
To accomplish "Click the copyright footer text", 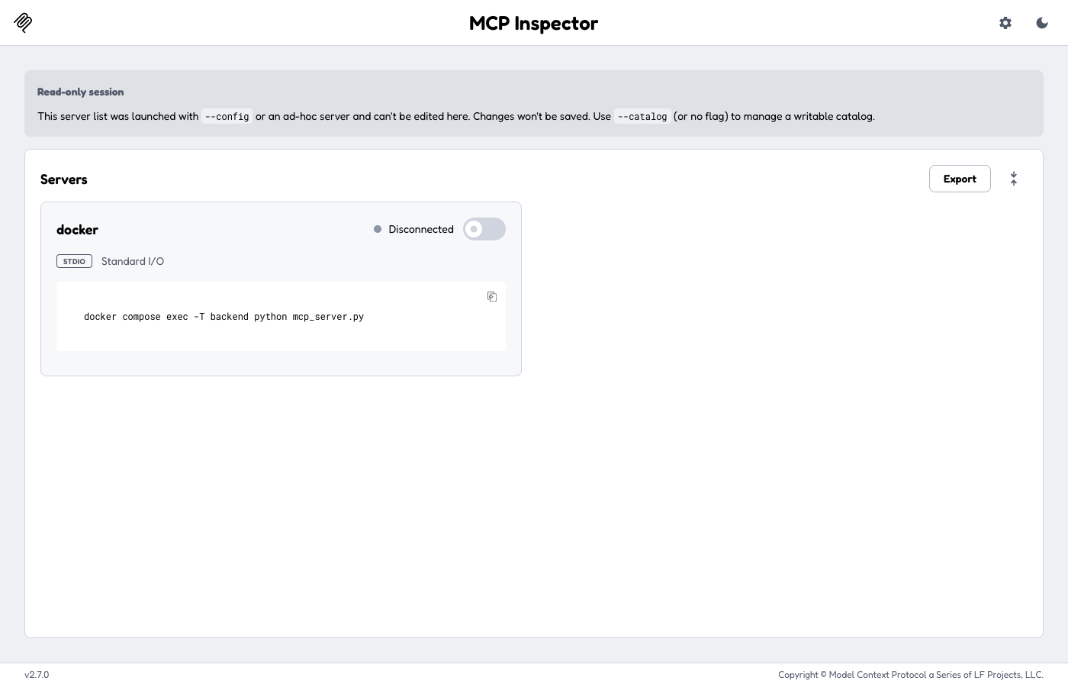I will tap(911, 675).
